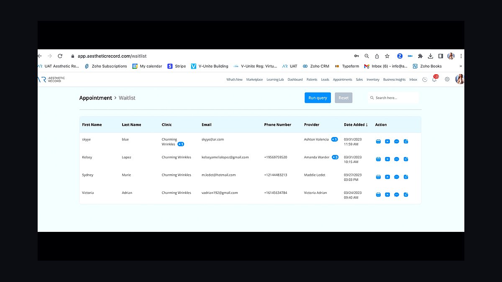The height and width of the screenshot is (282, 502).
Task: Open message bubble icon for Kelsey Lopez
Action: click(x=397, y=159)
